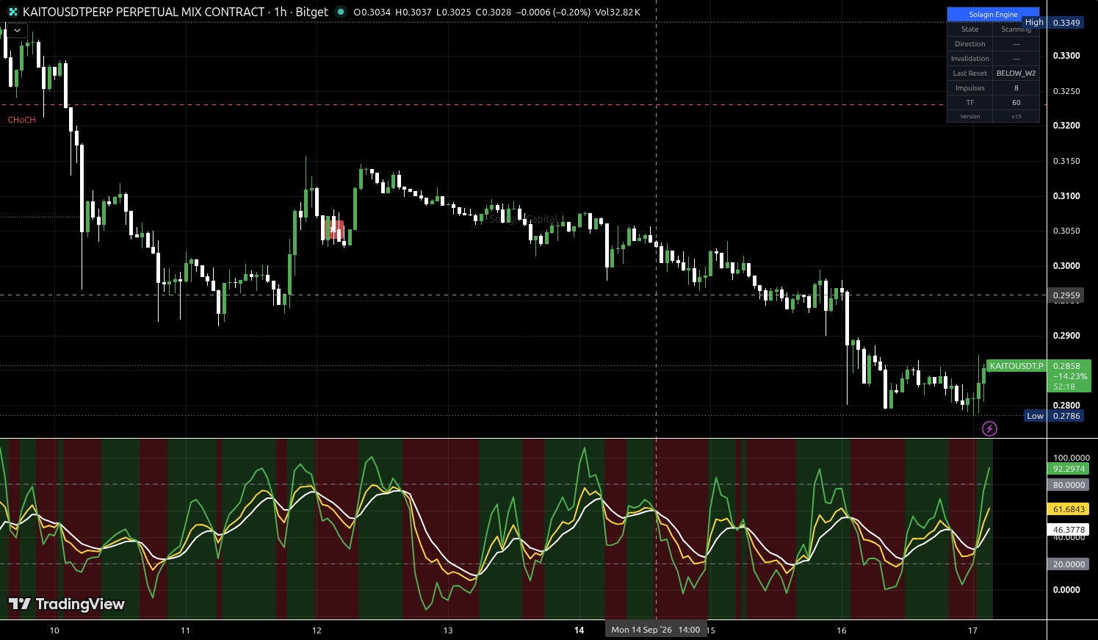Screen dimensions: 1098x640
Task: Click the 0.3250 price scale label
Action: coord(1066,91)
